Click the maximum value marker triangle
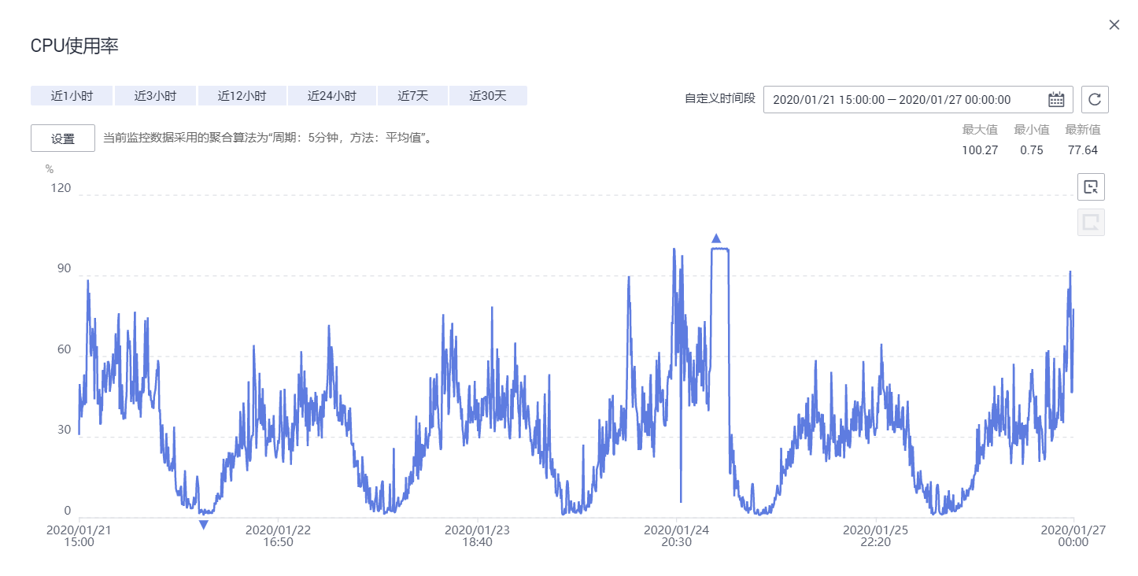 tap(716, 238)
